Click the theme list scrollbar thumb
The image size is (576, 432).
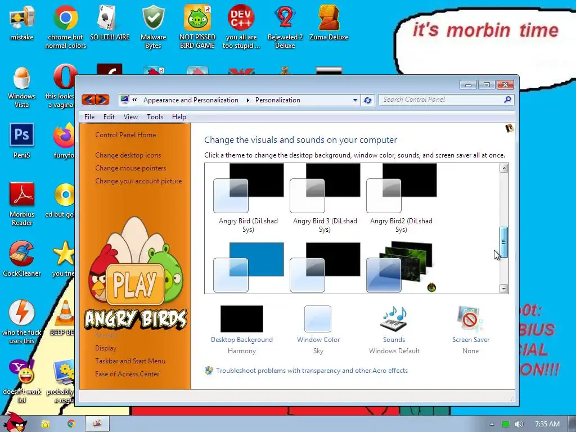point(503,242)
